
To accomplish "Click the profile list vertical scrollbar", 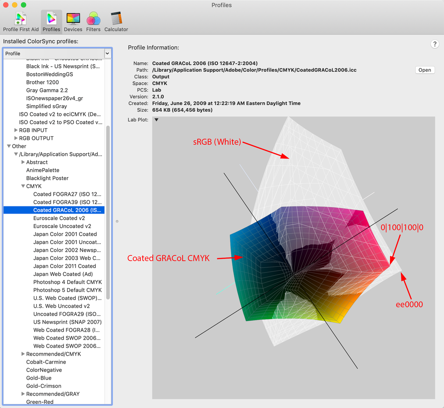I will [x=108, y=213].
